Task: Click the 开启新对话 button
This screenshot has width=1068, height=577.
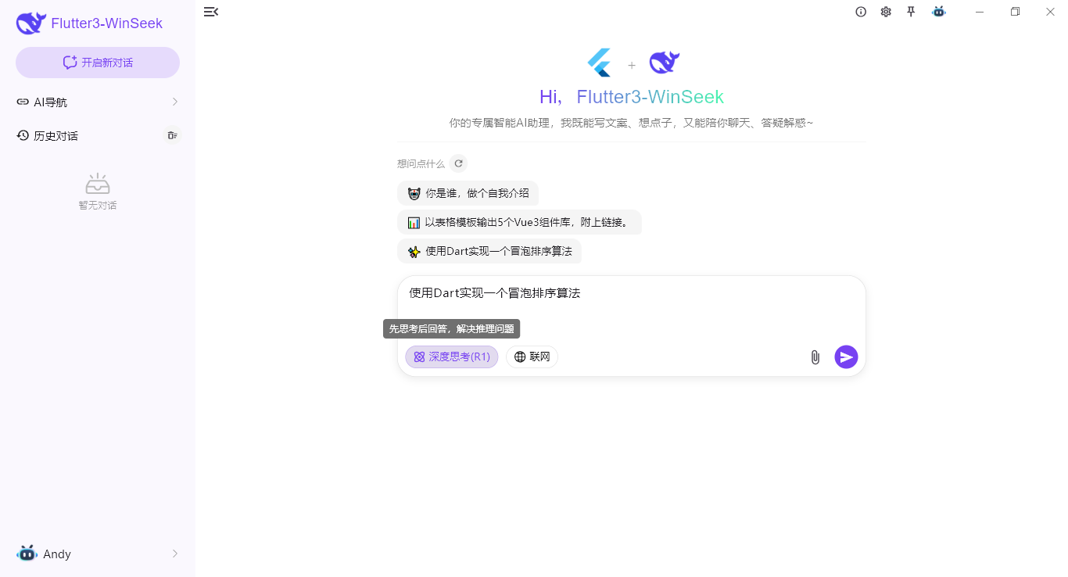Action: point(97,62)
